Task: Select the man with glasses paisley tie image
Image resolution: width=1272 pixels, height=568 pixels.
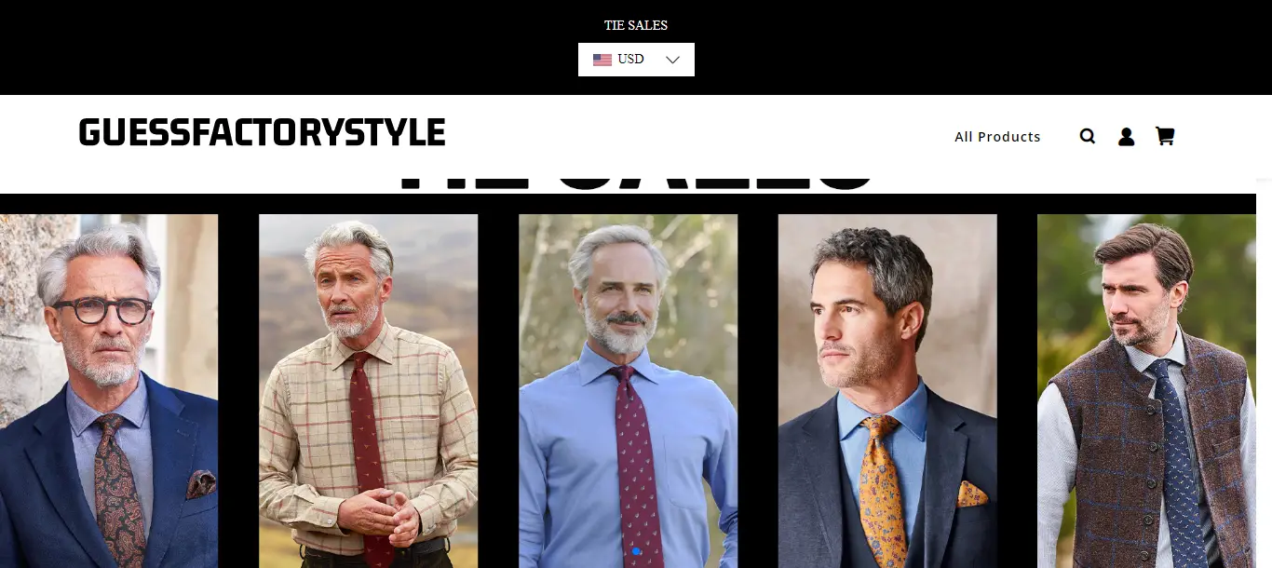Action: pos(109,391)
